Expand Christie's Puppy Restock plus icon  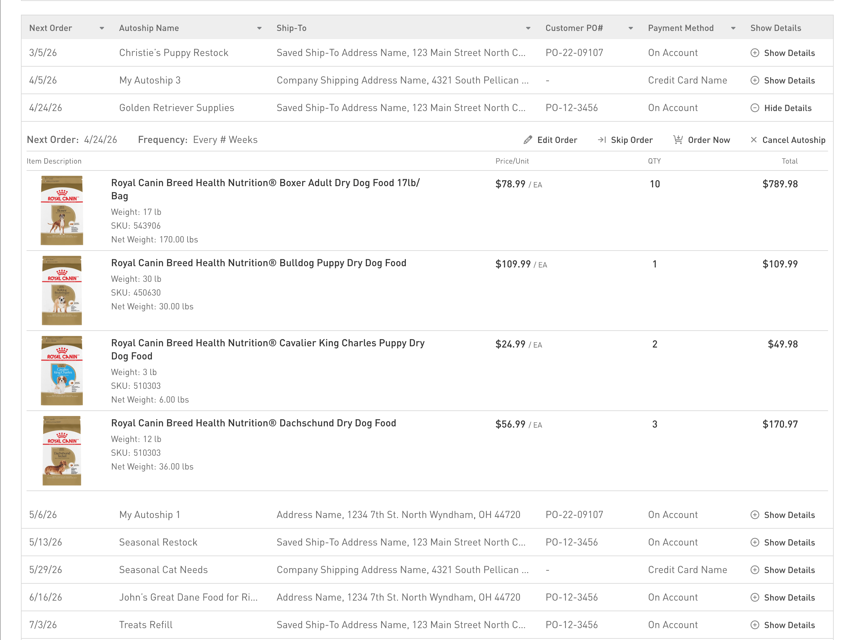pos(755,53)
